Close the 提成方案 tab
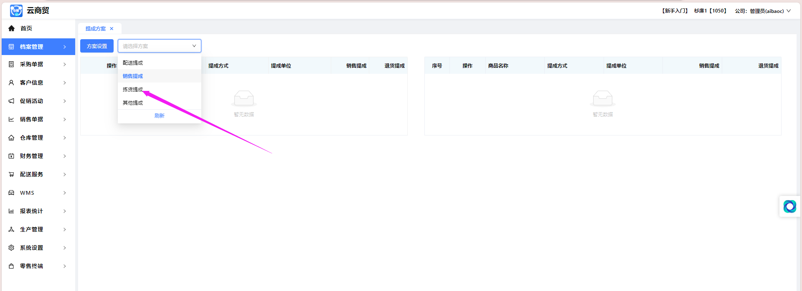This screenshot has width=802, height=291. click(112, 29)
